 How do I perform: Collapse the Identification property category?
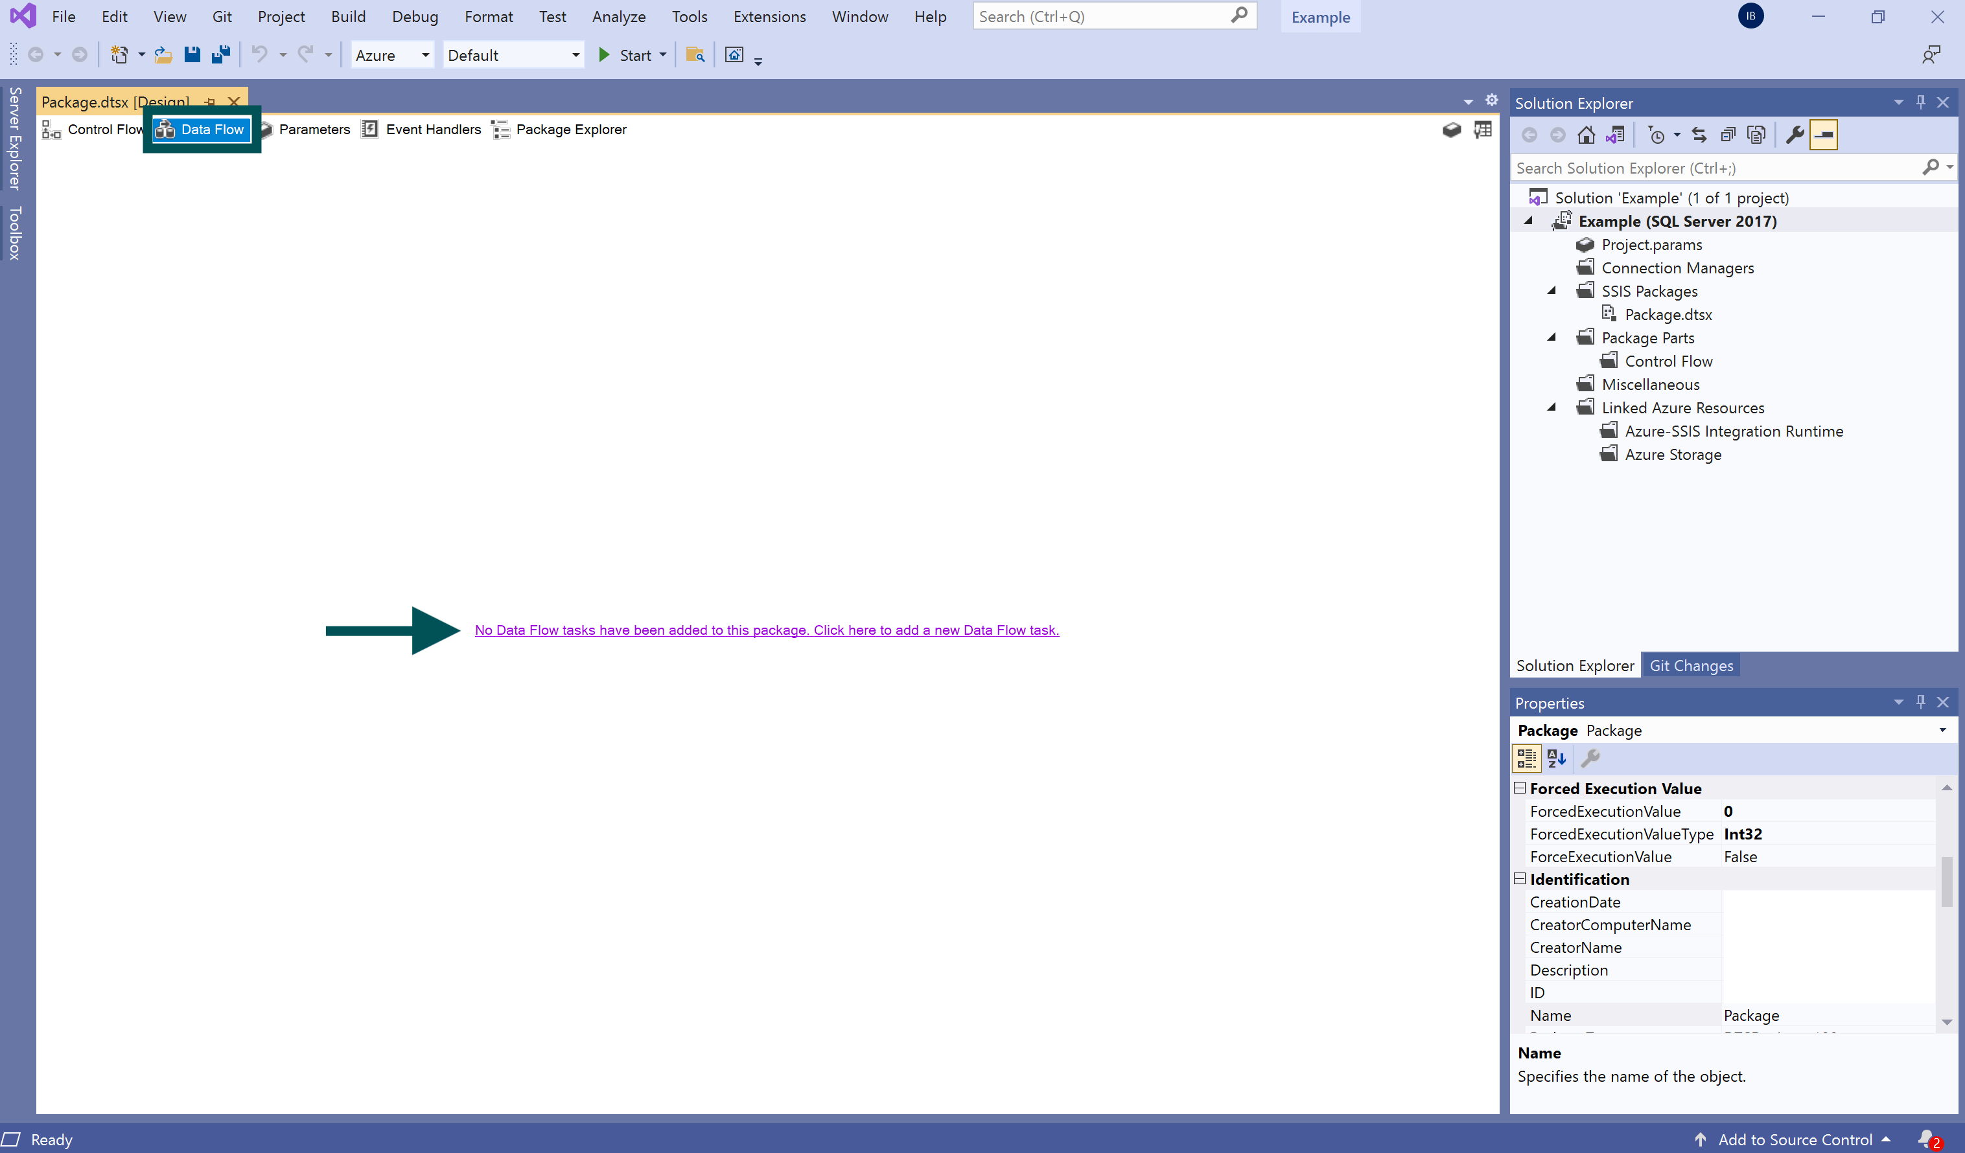[1520, 878]
